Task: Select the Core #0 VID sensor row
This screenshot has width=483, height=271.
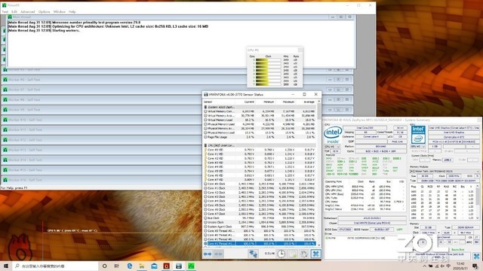Action: point(260,150)
